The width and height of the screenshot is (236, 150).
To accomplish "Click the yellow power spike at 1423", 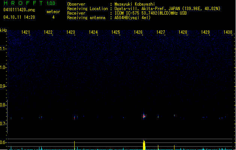I will coord(75,145).
